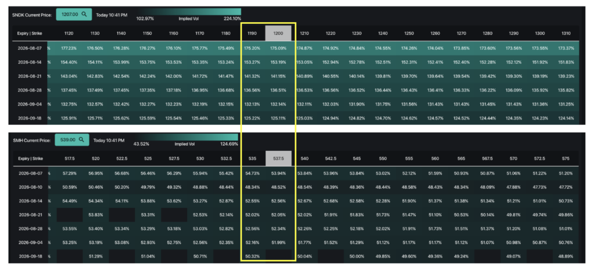Click the 132.75% implied vol cell

69,104
